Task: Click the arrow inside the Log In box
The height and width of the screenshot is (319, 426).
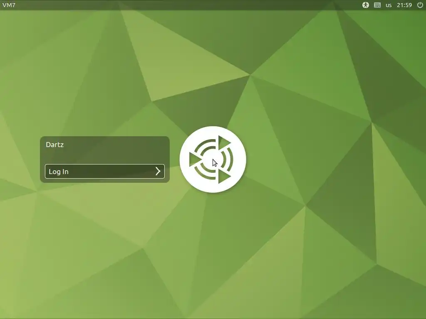Action: click(x=158, y=171)
